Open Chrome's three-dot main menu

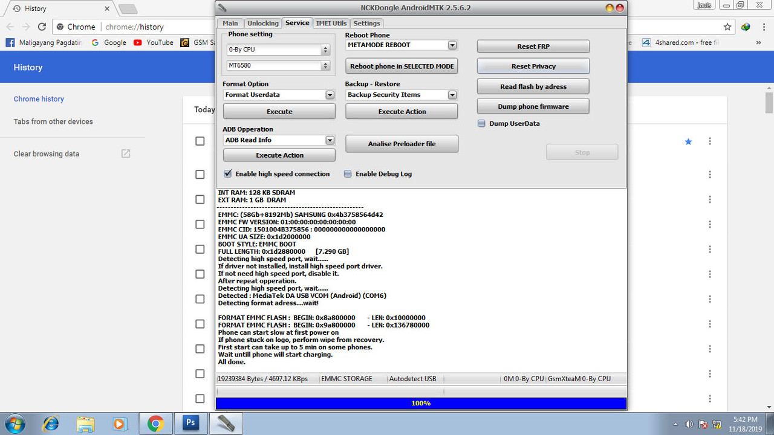pos(763,27)
